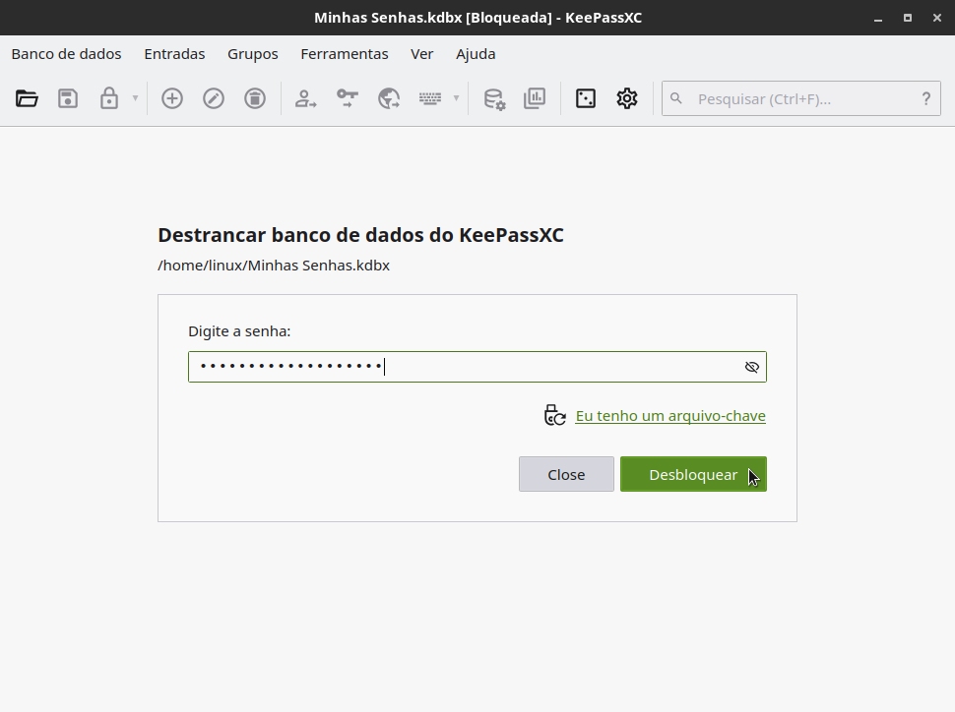The height and width of the screenshot is (712, 955).
Task: Open the Entradas menu
Action: pos(174,53)
